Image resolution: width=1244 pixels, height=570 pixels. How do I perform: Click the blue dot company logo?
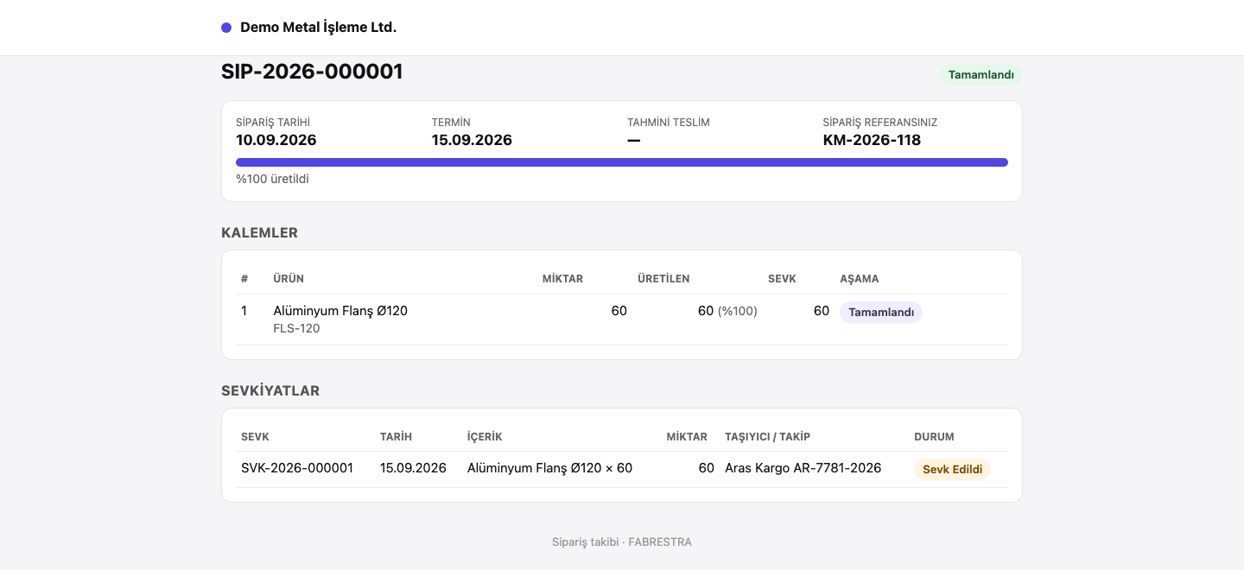click(226, 28)
